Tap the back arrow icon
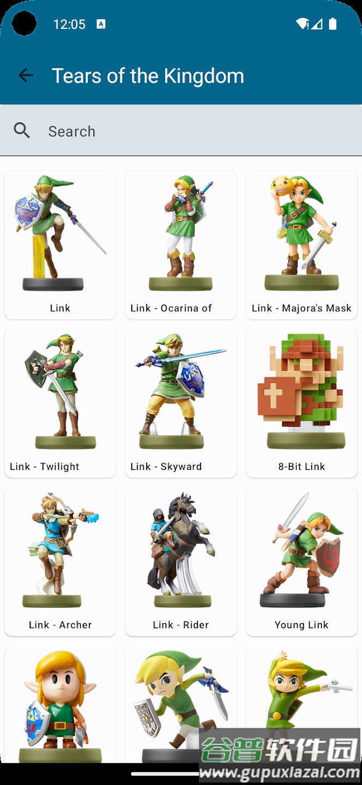This screenshot has width=362, height=785. 26,75
